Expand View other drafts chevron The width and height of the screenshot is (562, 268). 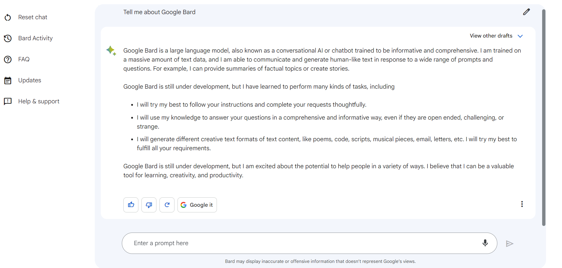tap(520, 36)
